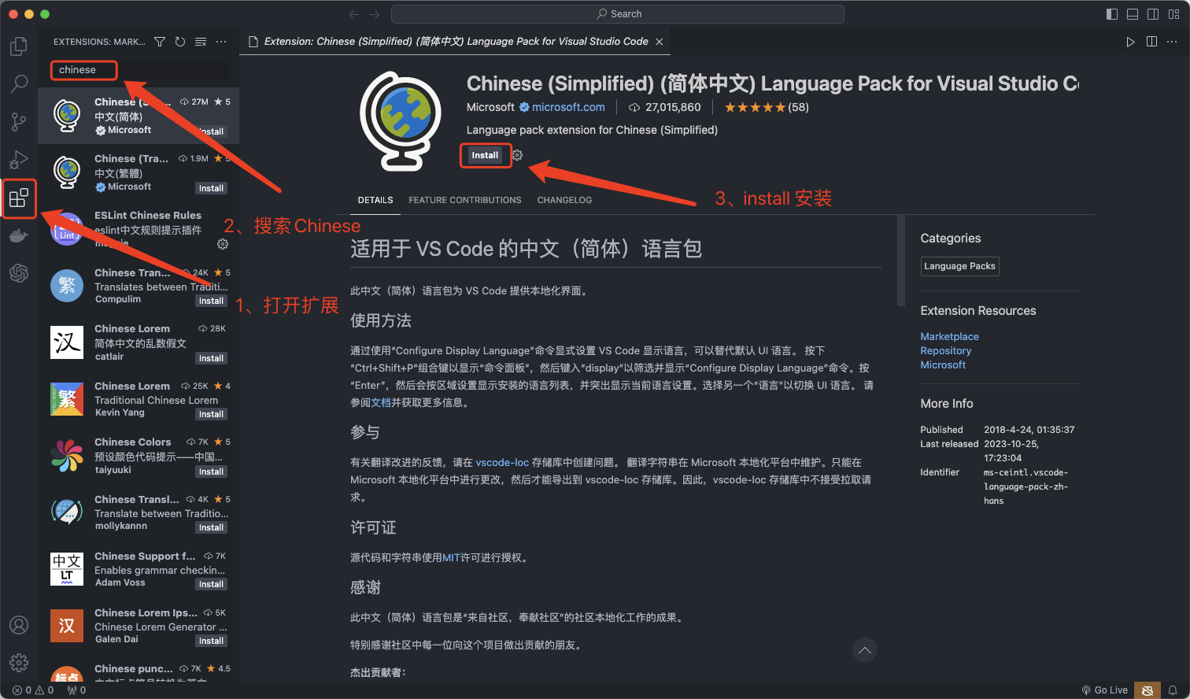Click scroll-to-top arrow button
Screen dimensions: 1190x699
pyautogui.click(x=865, y=650)
